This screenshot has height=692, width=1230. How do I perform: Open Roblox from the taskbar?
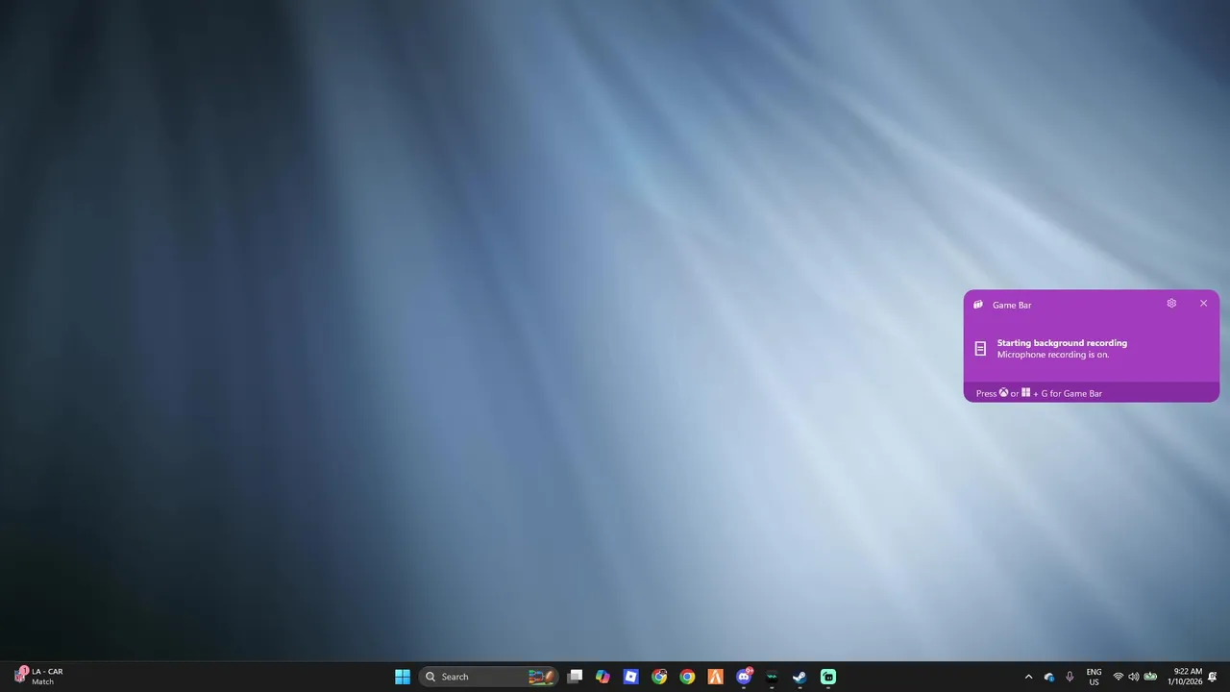[x=630, y=677]
